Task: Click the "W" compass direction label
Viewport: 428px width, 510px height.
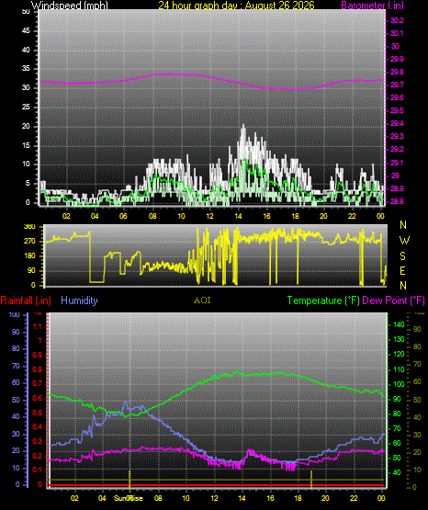Action: pos(404,241)
